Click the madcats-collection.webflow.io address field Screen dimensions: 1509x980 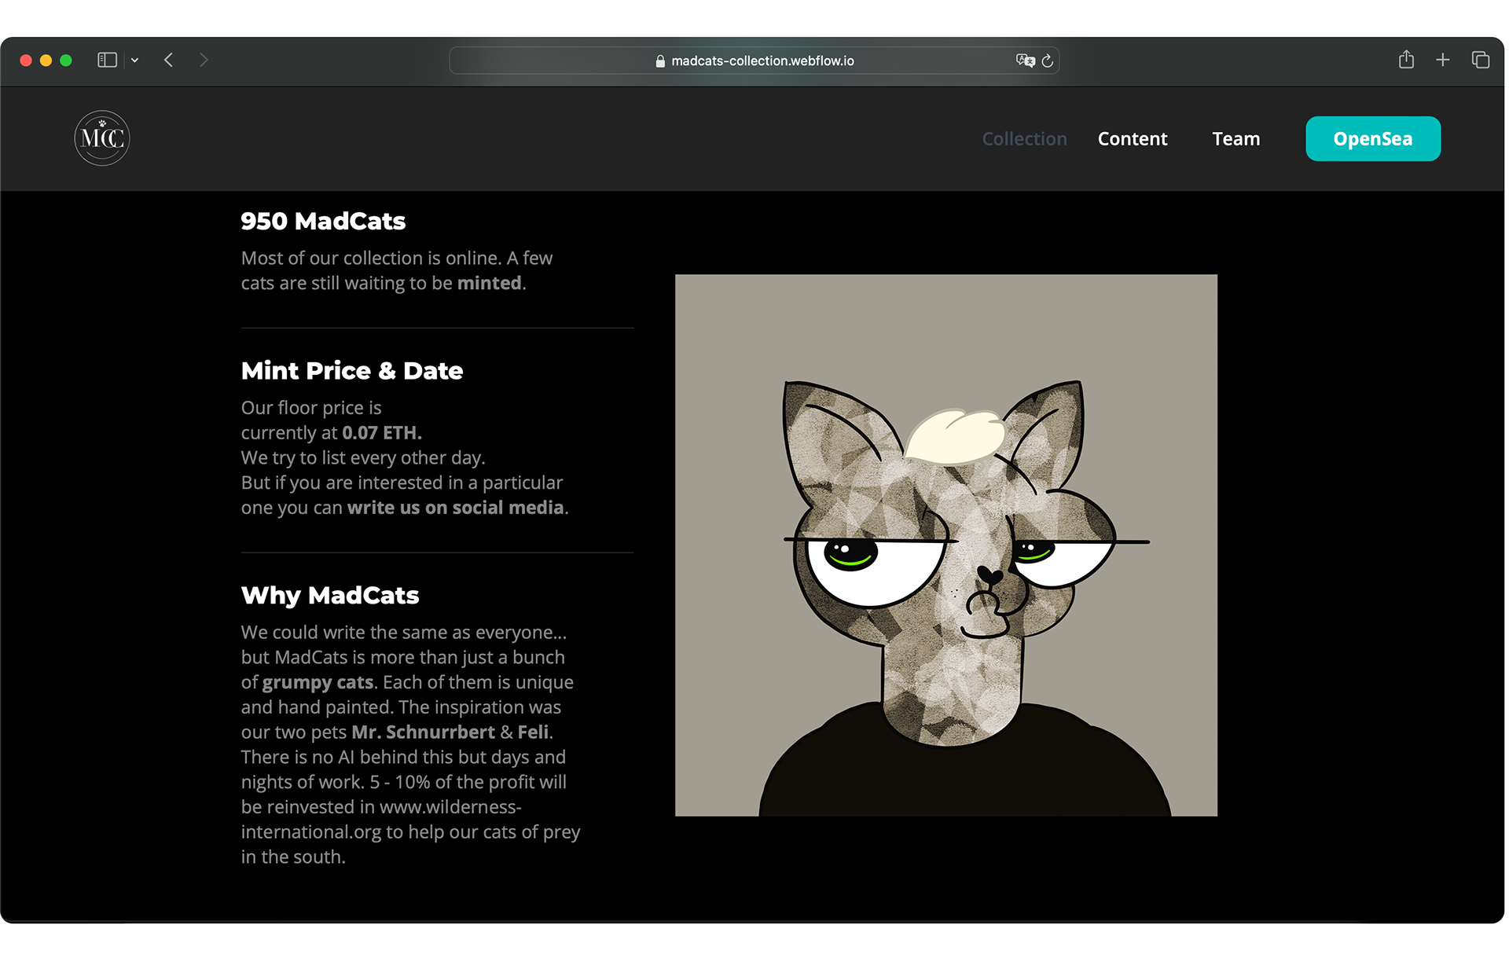762,61
